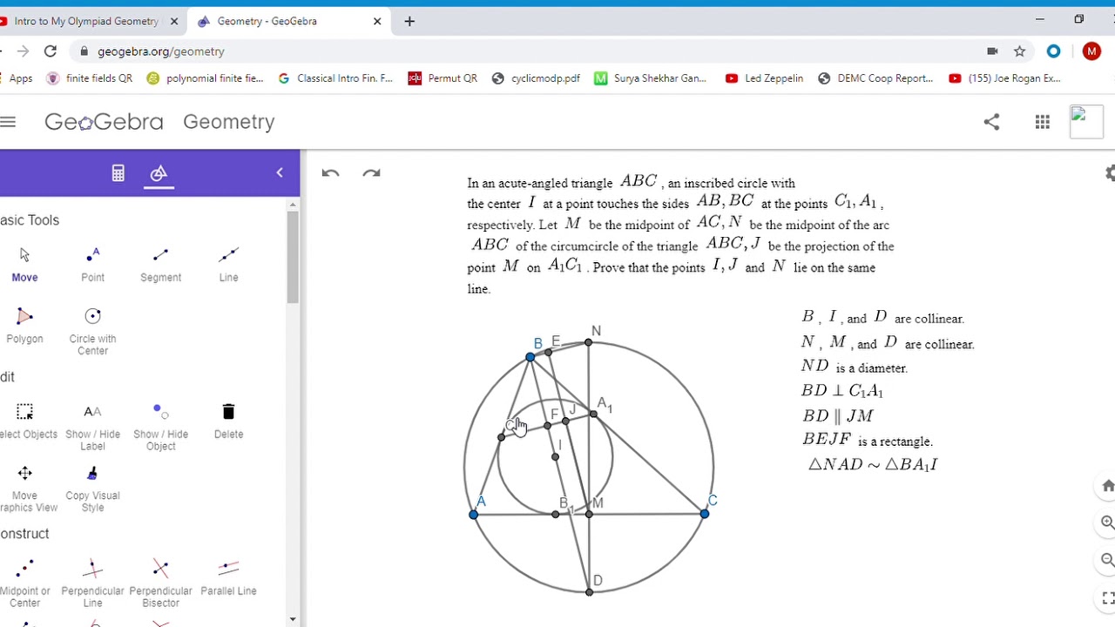Click the text 'ND is a diameter.'

coord(854,367)
